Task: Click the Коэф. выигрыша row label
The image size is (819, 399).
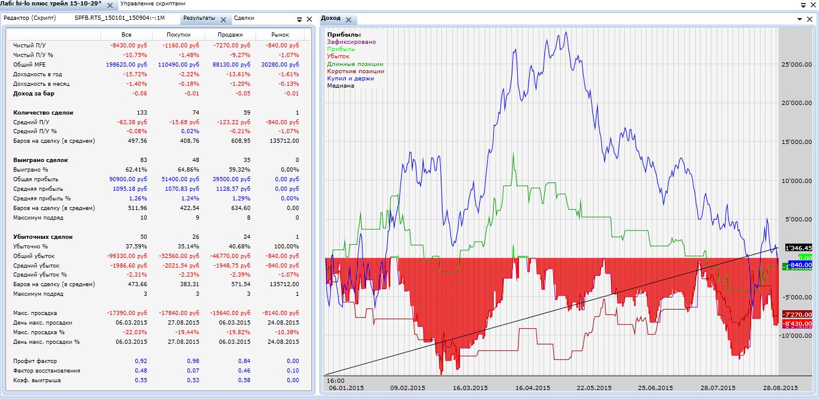Action: pyautogui.click(x=37, y=380)
